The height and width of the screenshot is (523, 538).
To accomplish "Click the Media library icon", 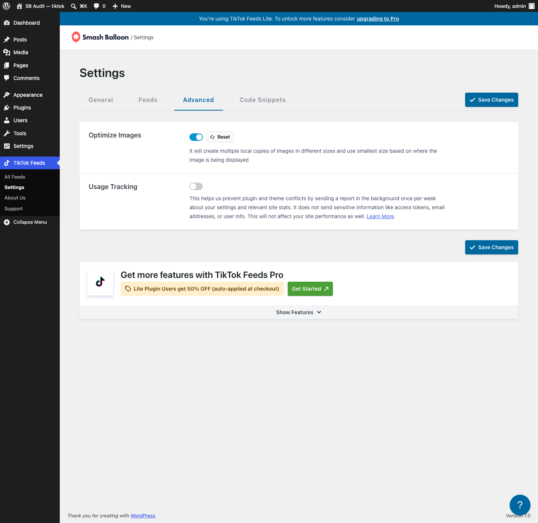I will 7,52.
